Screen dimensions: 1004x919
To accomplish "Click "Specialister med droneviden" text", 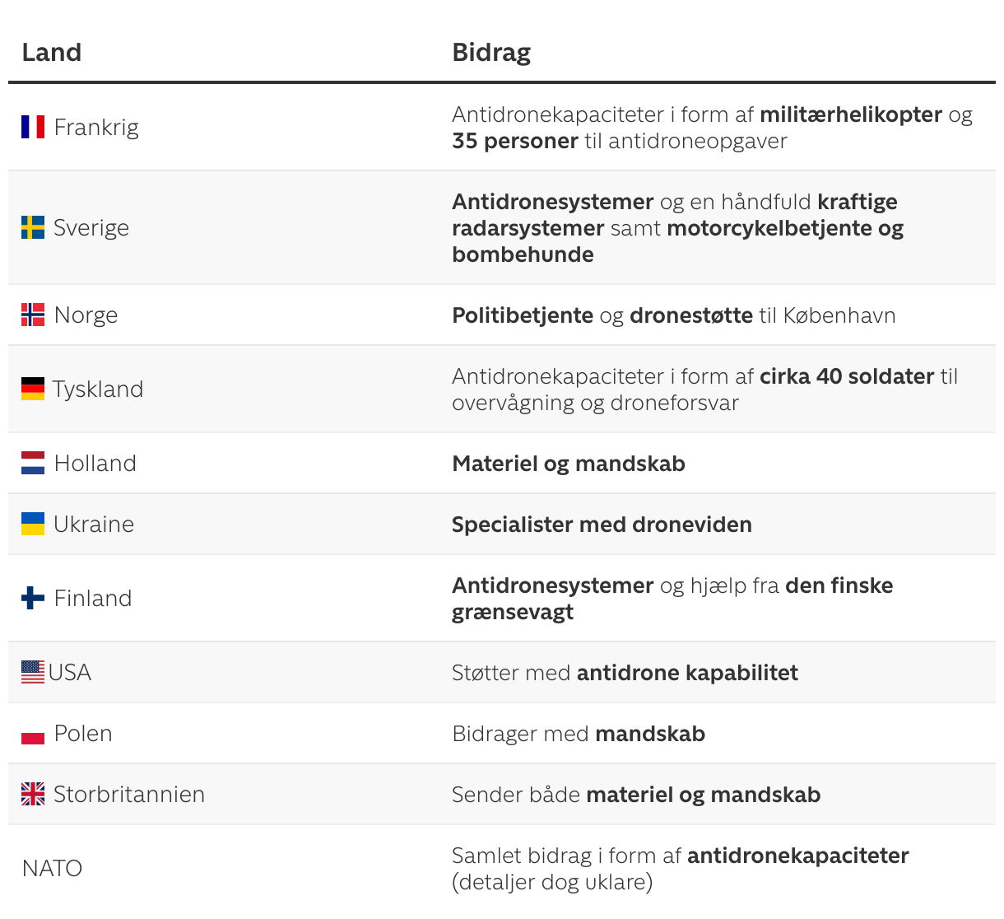I will [602, 525].
